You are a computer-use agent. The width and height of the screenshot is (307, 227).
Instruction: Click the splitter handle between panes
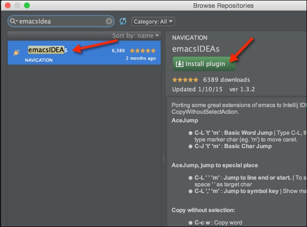pos(163,158)
